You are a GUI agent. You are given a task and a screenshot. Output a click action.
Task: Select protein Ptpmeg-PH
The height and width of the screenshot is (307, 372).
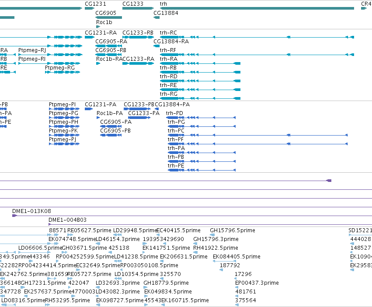63,122
